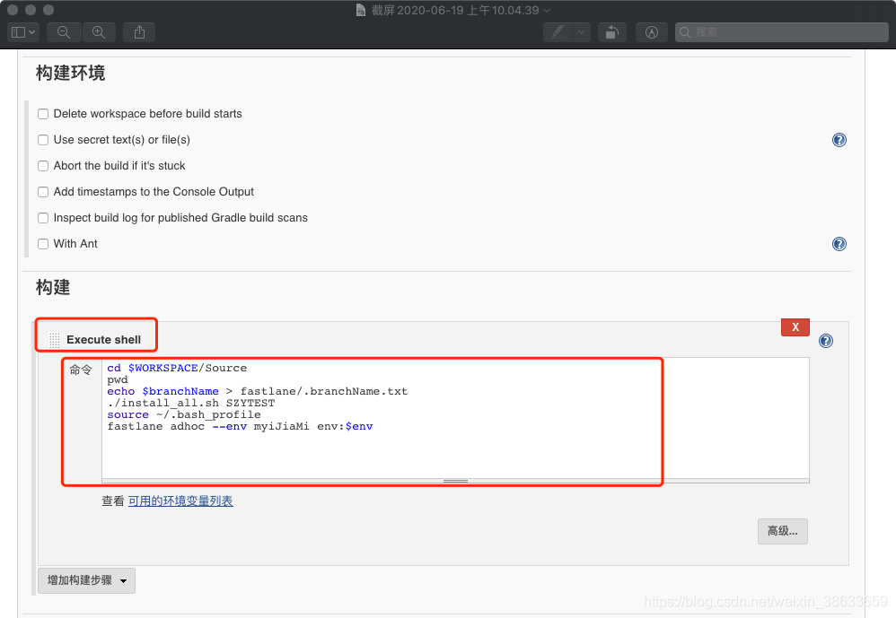Click the command box resize grip
Viewport: 896px width, 618px height.
click(x=455, y=481)
